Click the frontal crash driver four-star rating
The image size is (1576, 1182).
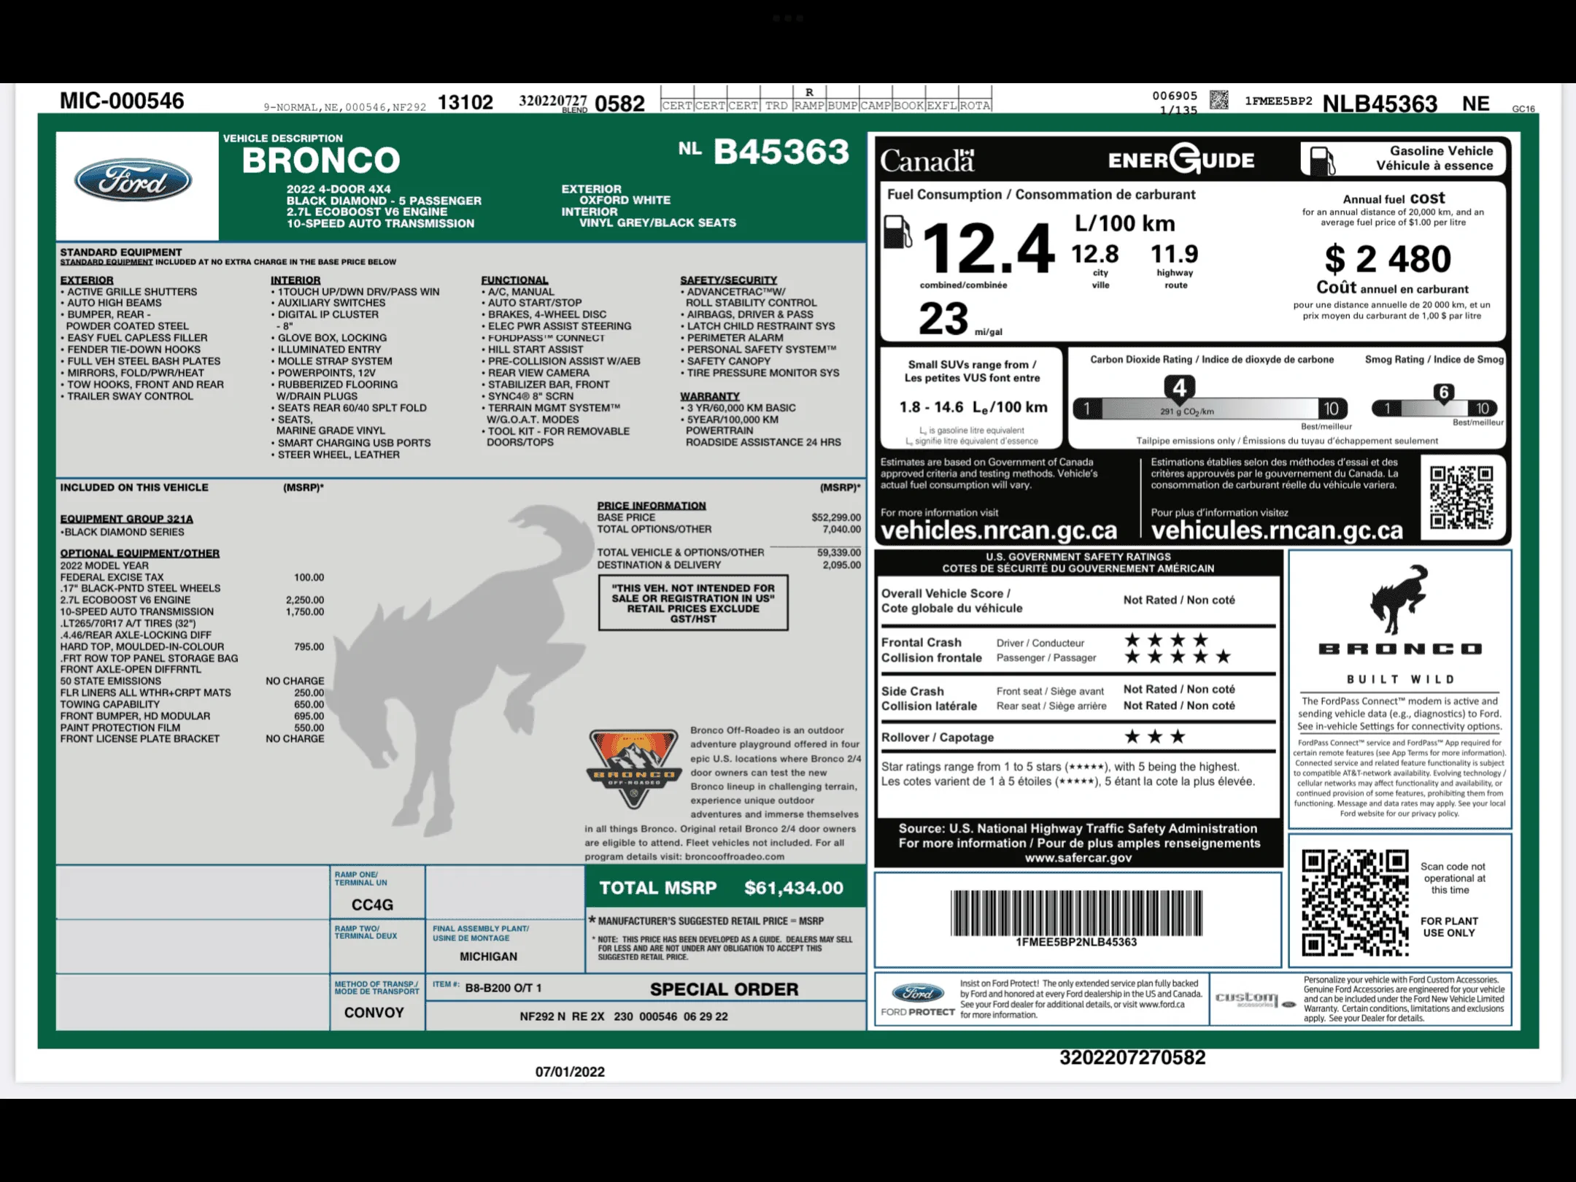point(1166,641)
